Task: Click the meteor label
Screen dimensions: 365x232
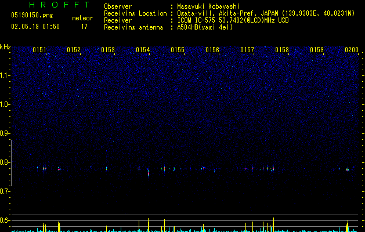Action: [x=82, y=18]
